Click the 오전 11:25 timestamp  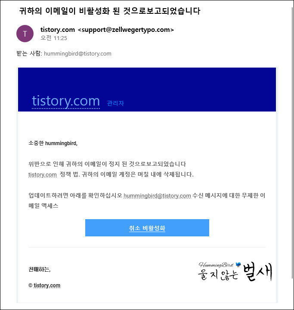click(54, 38)
